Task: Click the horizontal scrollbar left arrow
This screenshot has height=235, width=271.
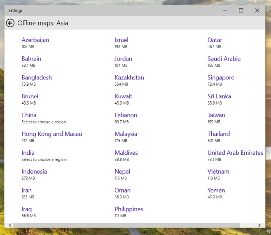Action: coord(10,225)
